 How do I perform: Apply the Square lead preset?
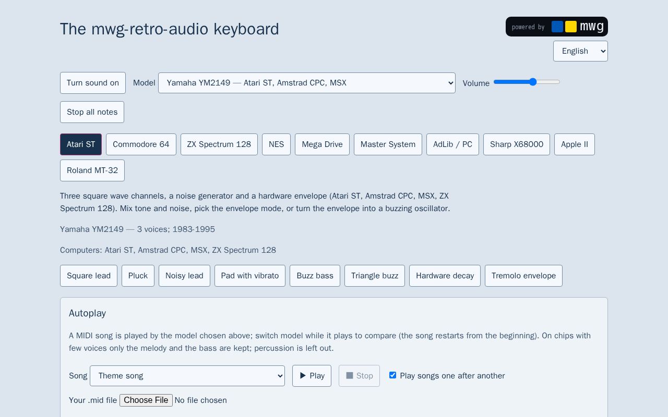pyautogui.click(x=89, y=276)
